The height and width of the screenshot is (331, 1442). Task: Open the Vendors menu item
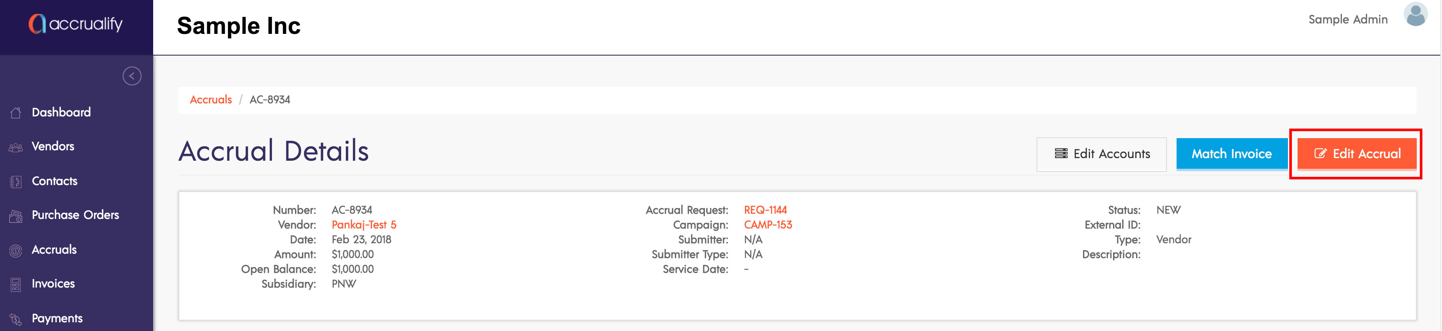pos(53,146)
